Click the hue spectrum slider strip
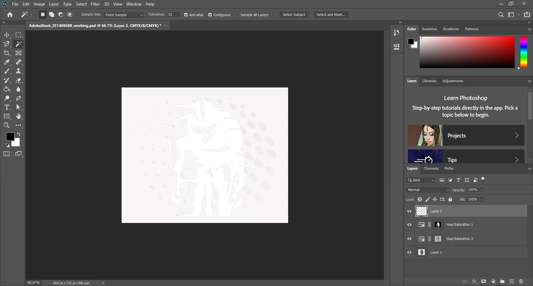This screenshot has width=533, height=286. [524, 52]
